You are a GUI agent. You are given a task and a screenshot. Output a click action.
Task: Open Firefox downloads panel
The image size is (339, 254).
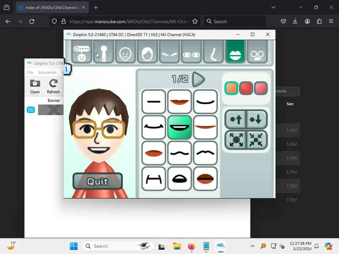[x=295, y=21]
